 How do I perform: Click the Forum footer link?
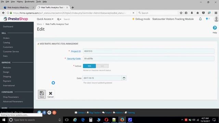click(x=106, y=112)
